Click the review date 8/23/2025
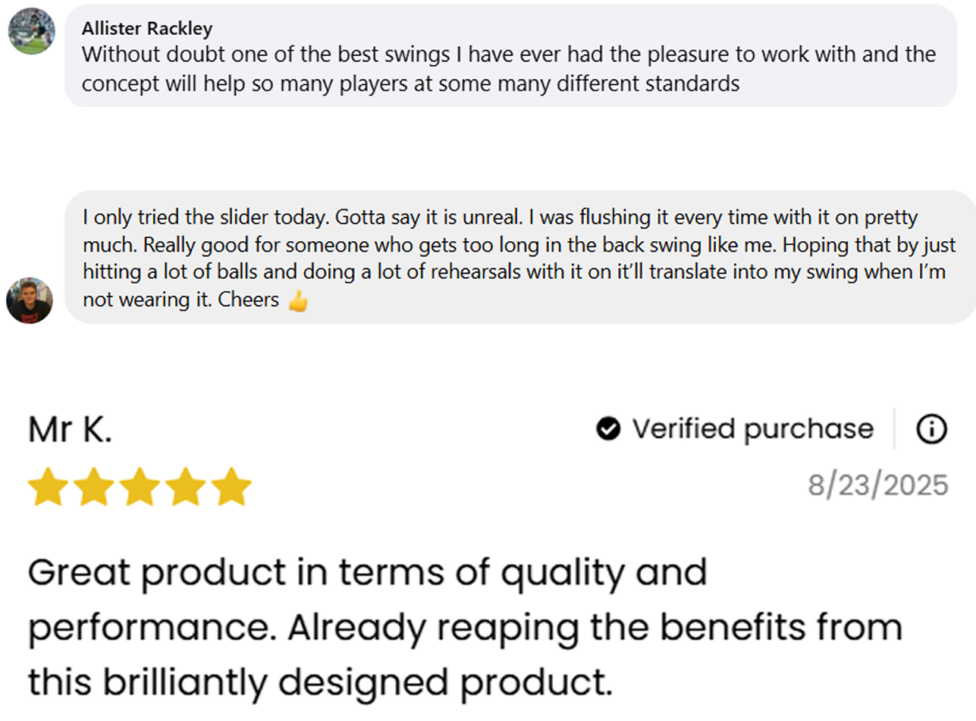The width and height of the screenshot is (976, 721). 877,485
